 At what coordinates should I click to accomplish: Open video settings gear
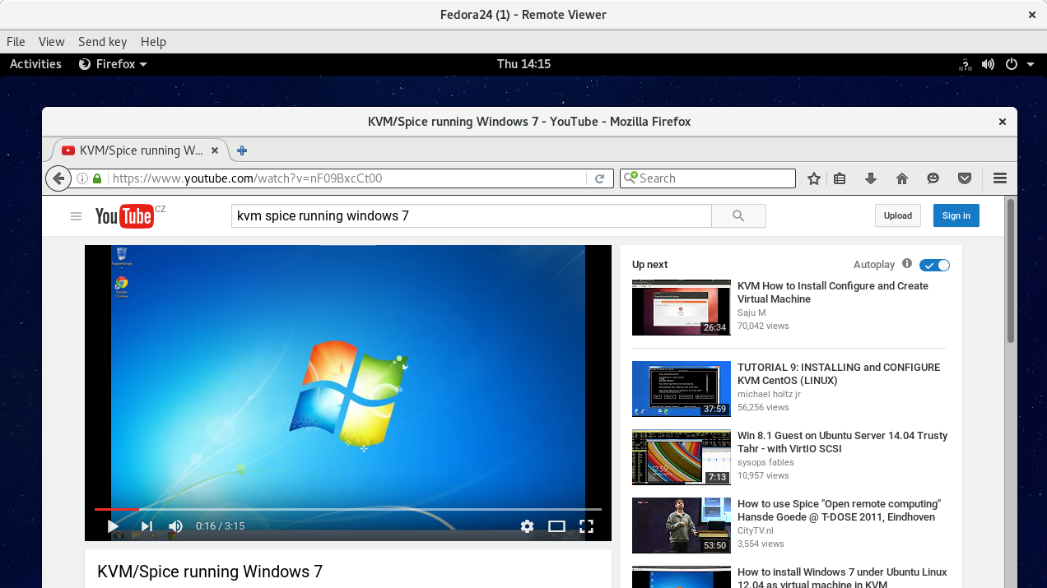528,526
